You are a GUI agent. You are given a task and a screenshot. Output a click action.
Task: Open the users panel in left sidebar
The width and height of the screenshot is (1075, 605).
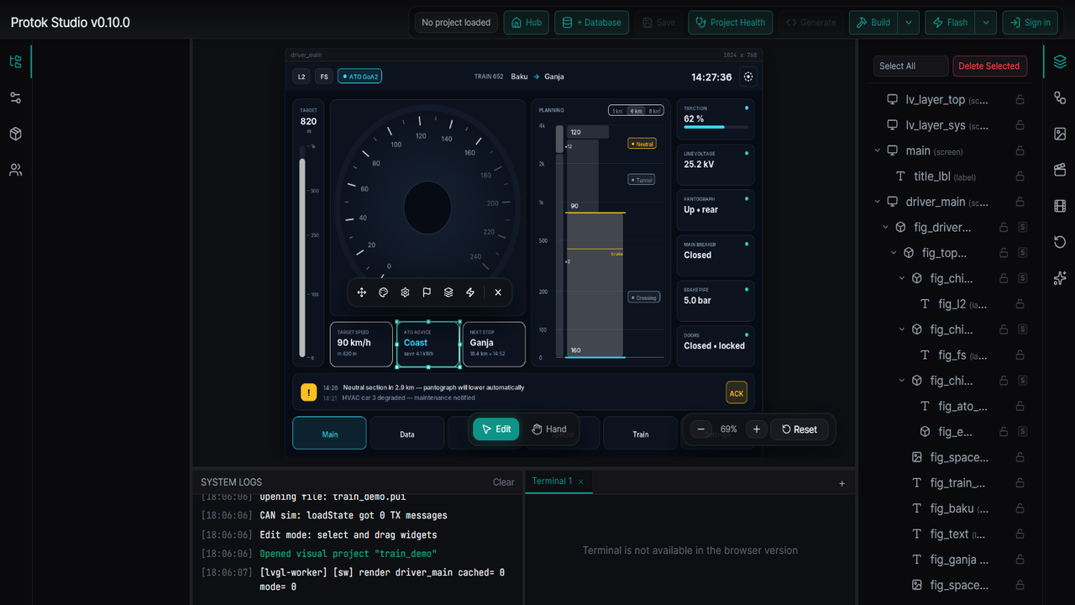(x=15, y=170)
